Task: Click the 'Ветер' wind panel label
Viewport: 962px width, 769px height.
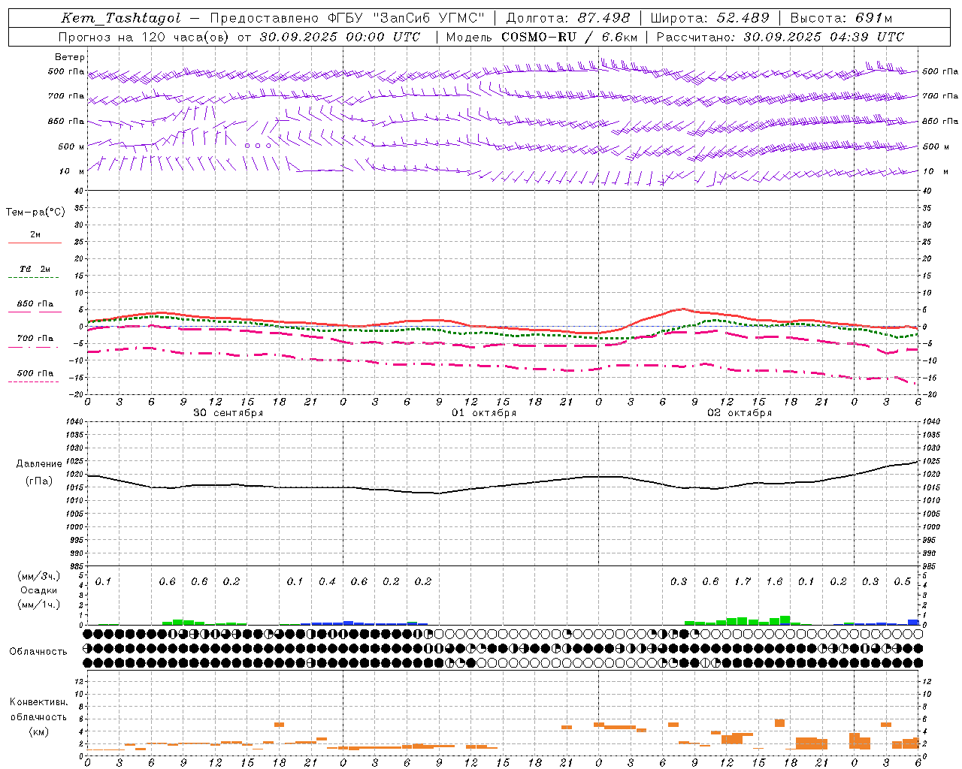Action: [70, 57]
